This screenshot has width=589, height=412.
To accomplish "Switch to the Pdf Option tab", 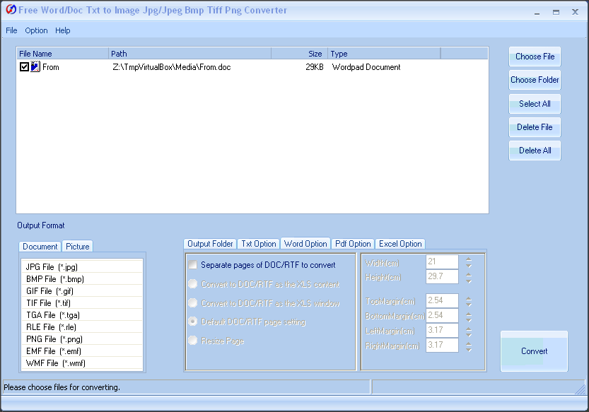I will coord(353,244).
